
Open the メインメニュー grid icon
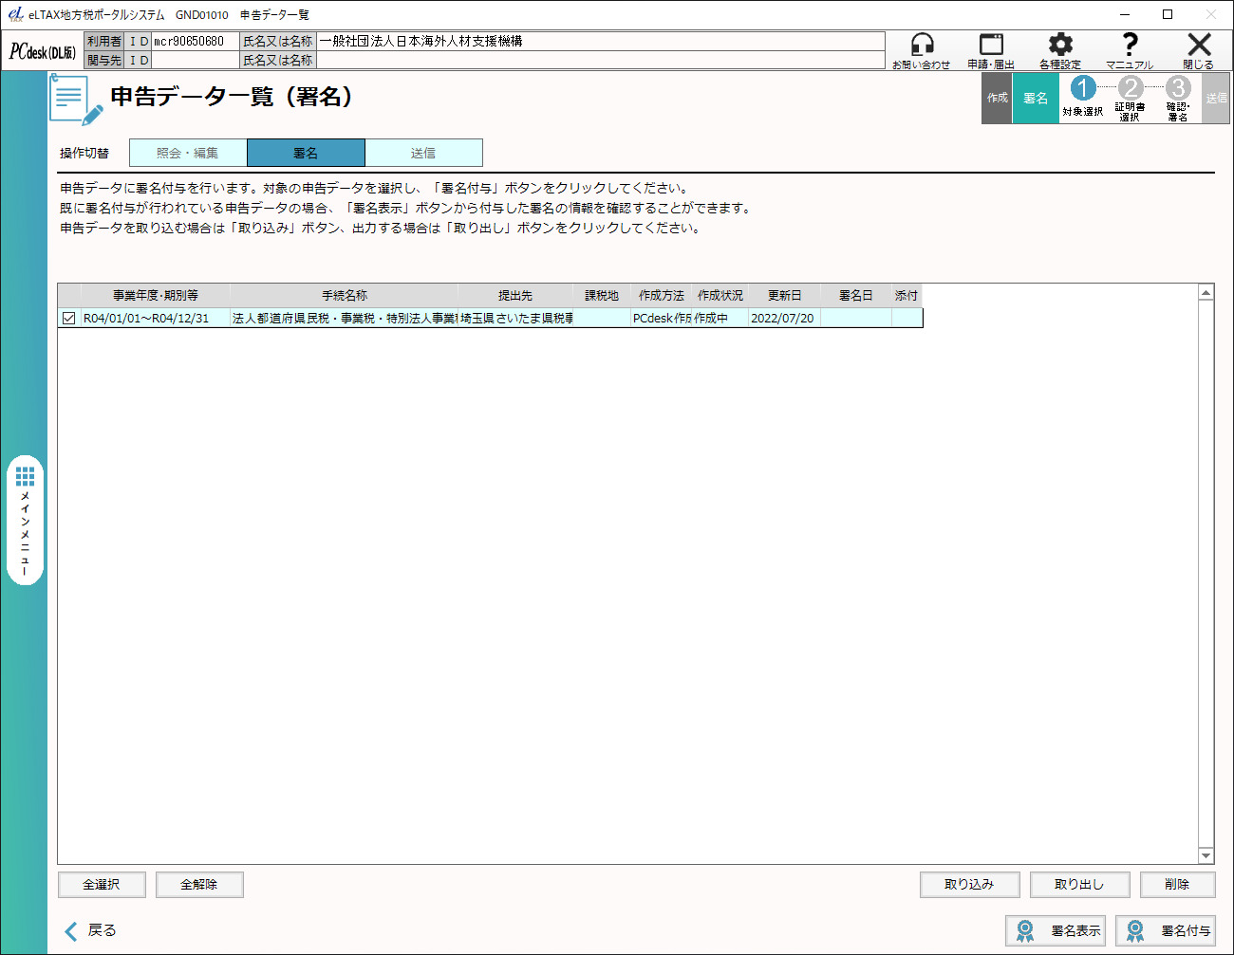tap(25, 476)
